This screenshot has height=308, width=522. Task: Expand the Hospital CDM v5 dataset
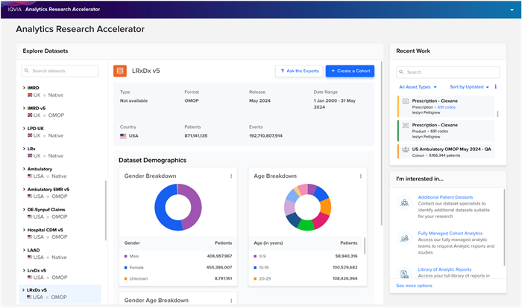(24, 230)
